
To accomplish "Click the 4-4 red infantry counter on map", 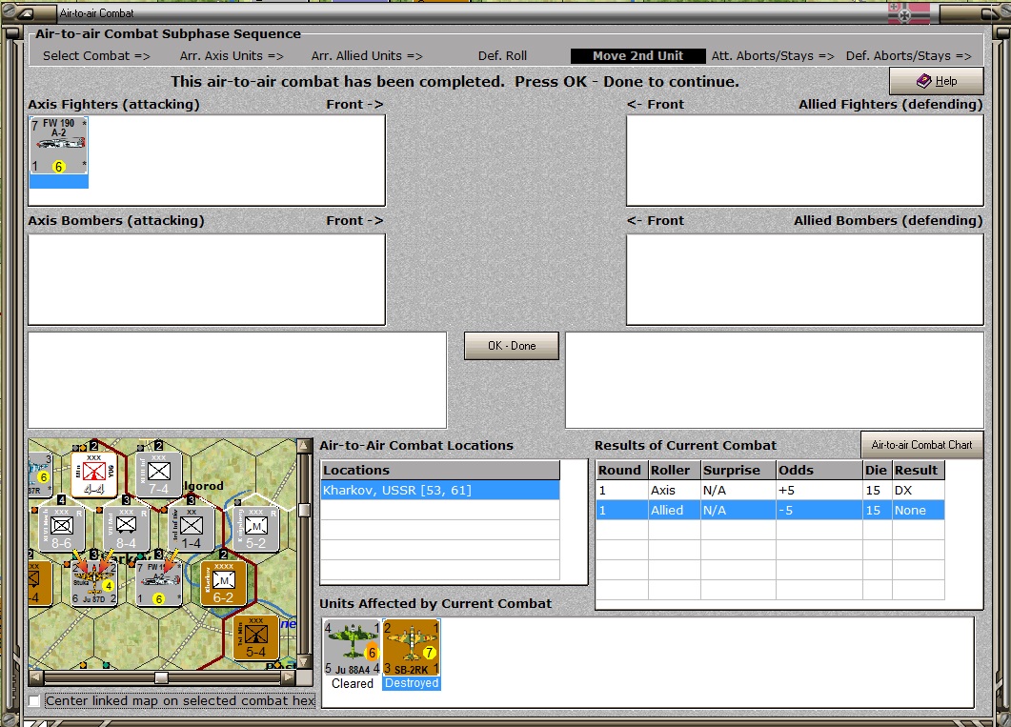I will (94, 475).
